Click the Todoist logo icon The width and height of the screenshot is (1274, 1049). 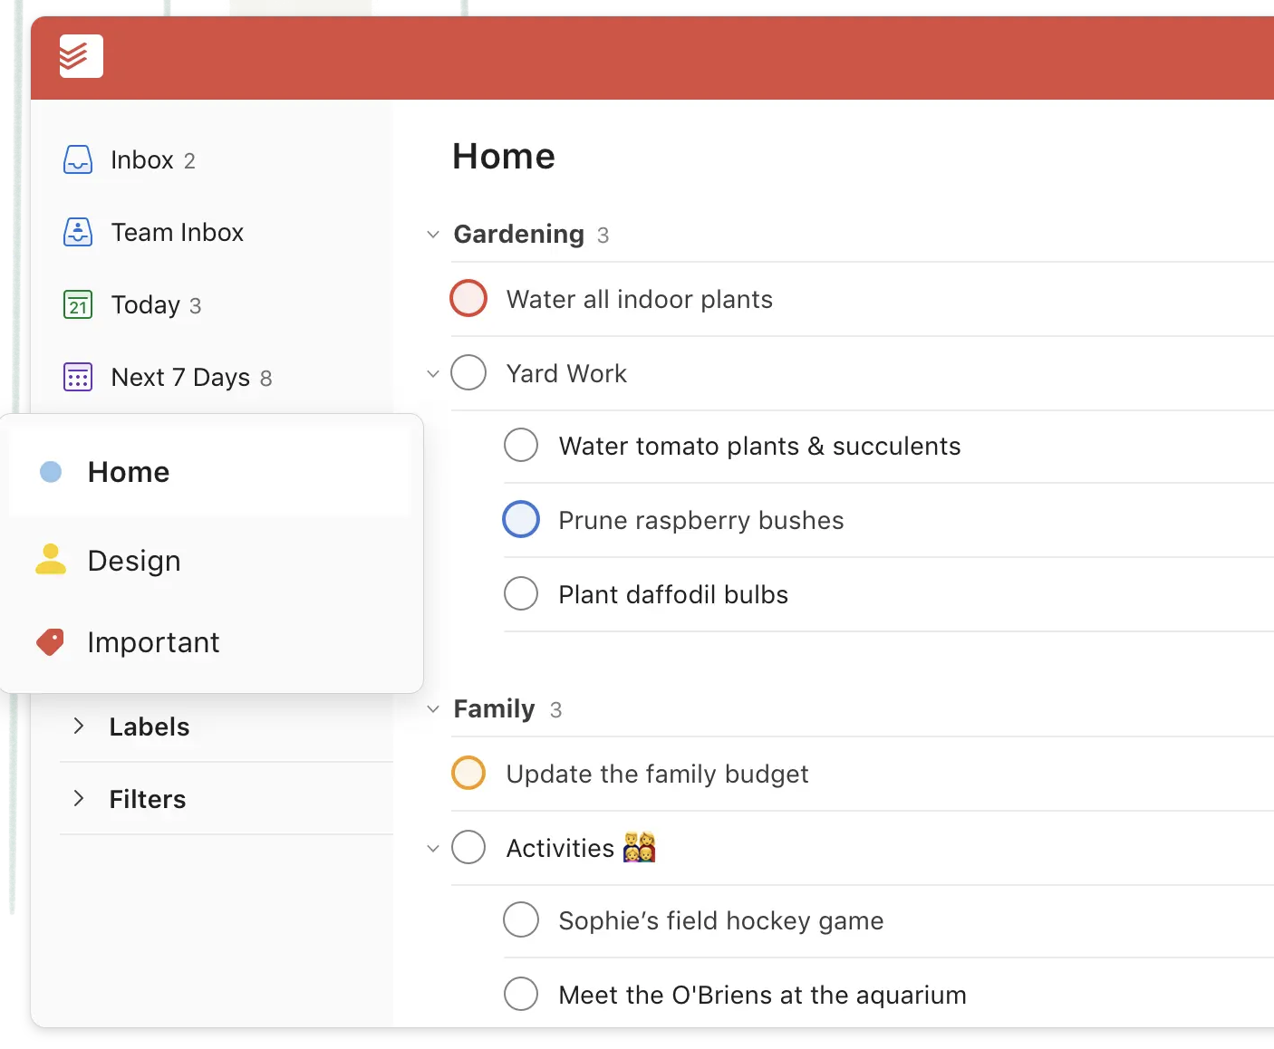[81, 56]
